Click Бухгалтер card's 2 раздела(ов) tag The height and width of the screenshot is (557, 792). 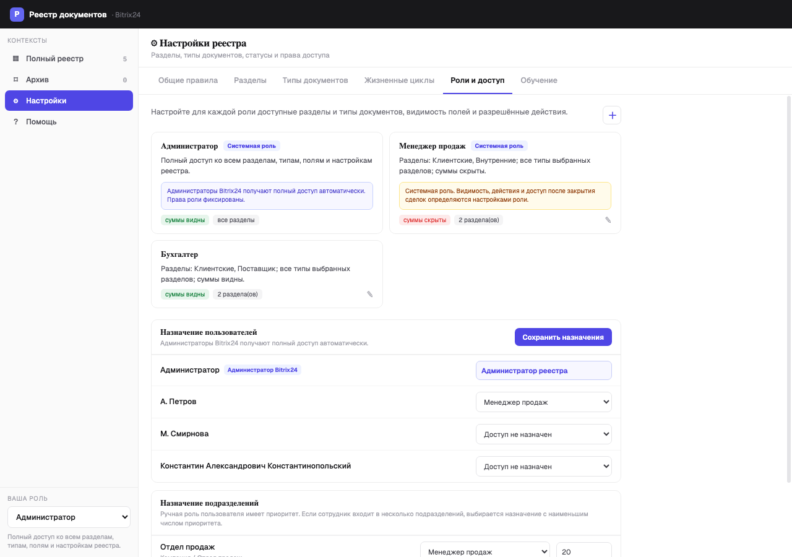pyautogui.click(x=238, y=294)
